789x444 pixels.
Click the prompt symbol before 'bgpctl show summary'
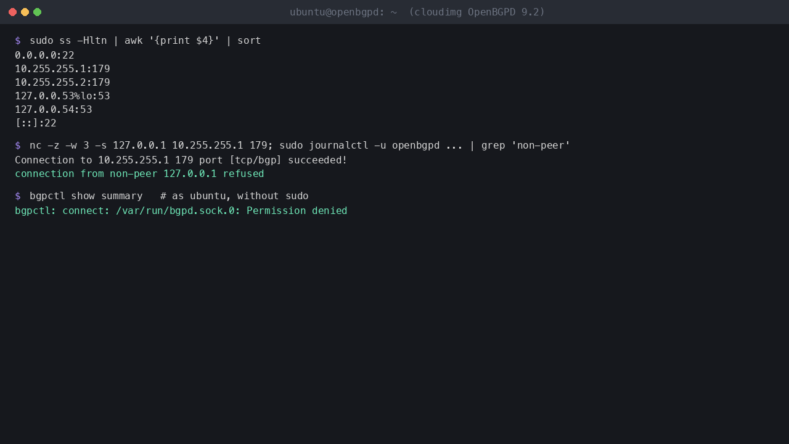18,196
